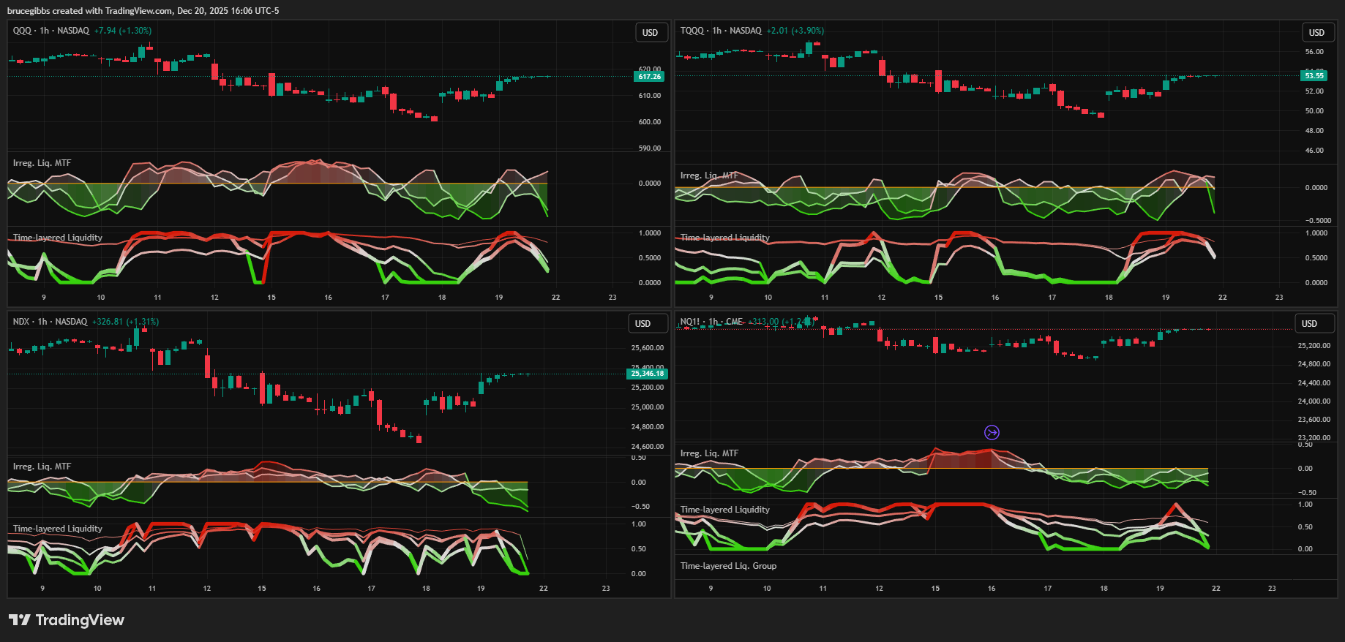This screenshot has height=642, width=1345.
Task: Click the 617.26 current price tag on QQQ
Action: [649, 77]
